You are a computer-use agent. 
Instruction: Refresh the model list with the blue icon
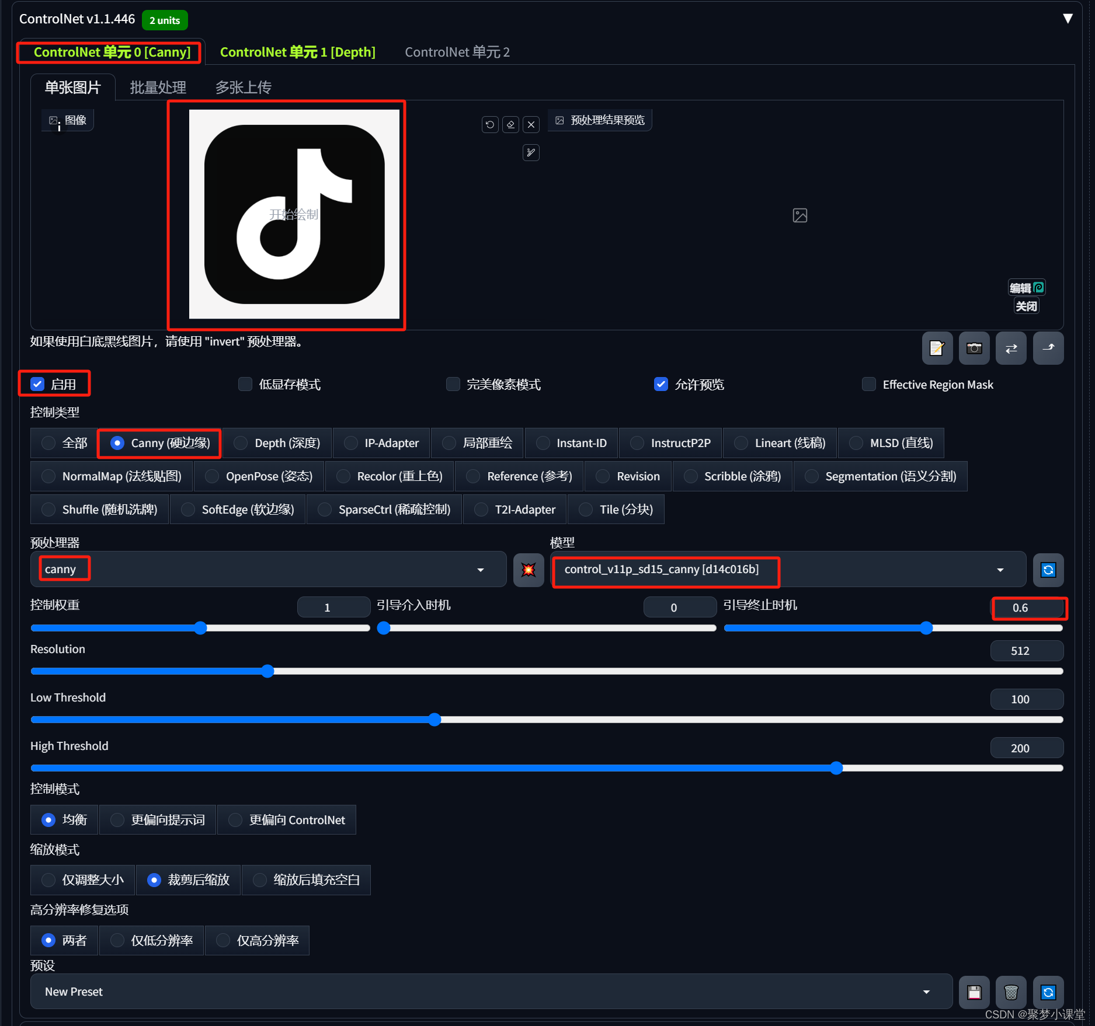click(1048, 570)
